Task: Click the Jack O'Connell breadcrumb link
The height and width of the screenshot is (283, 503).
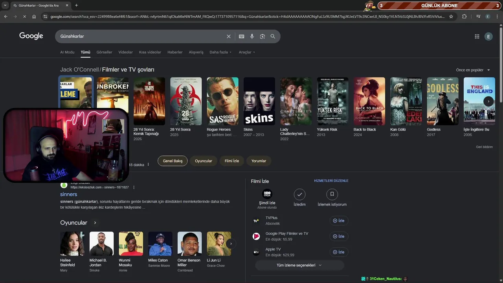Action: point(79,70)
